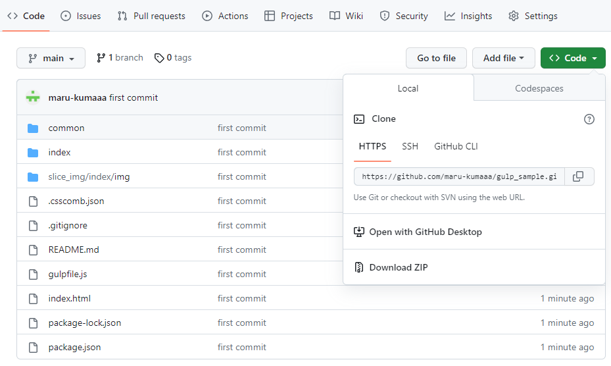
Task: Open the Wiki tab
Action: [x=346, y=16]
